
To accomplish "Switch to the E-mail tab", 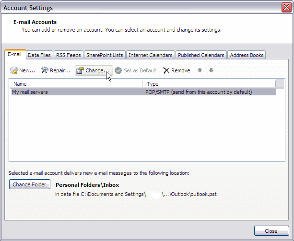I will 14,55.
